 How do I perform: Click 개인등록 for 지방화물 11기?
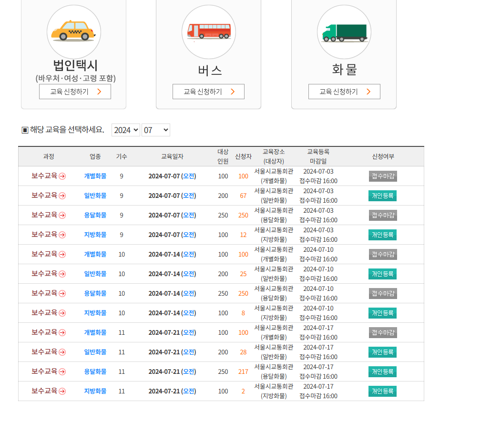pos(382,391)
